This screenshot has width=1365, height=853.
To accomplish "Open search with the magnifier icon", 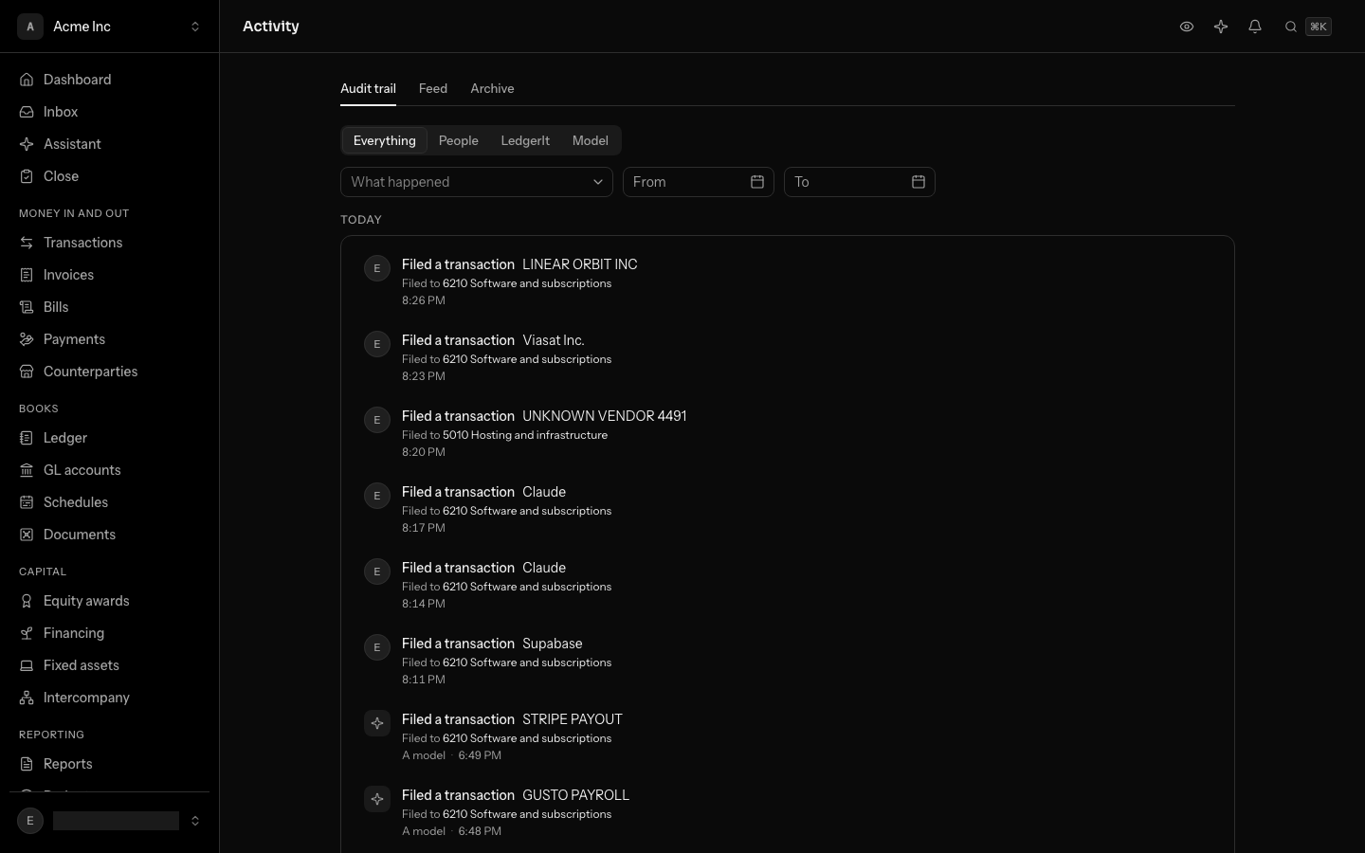I will pyautogui.click(x=1291, y=27).
